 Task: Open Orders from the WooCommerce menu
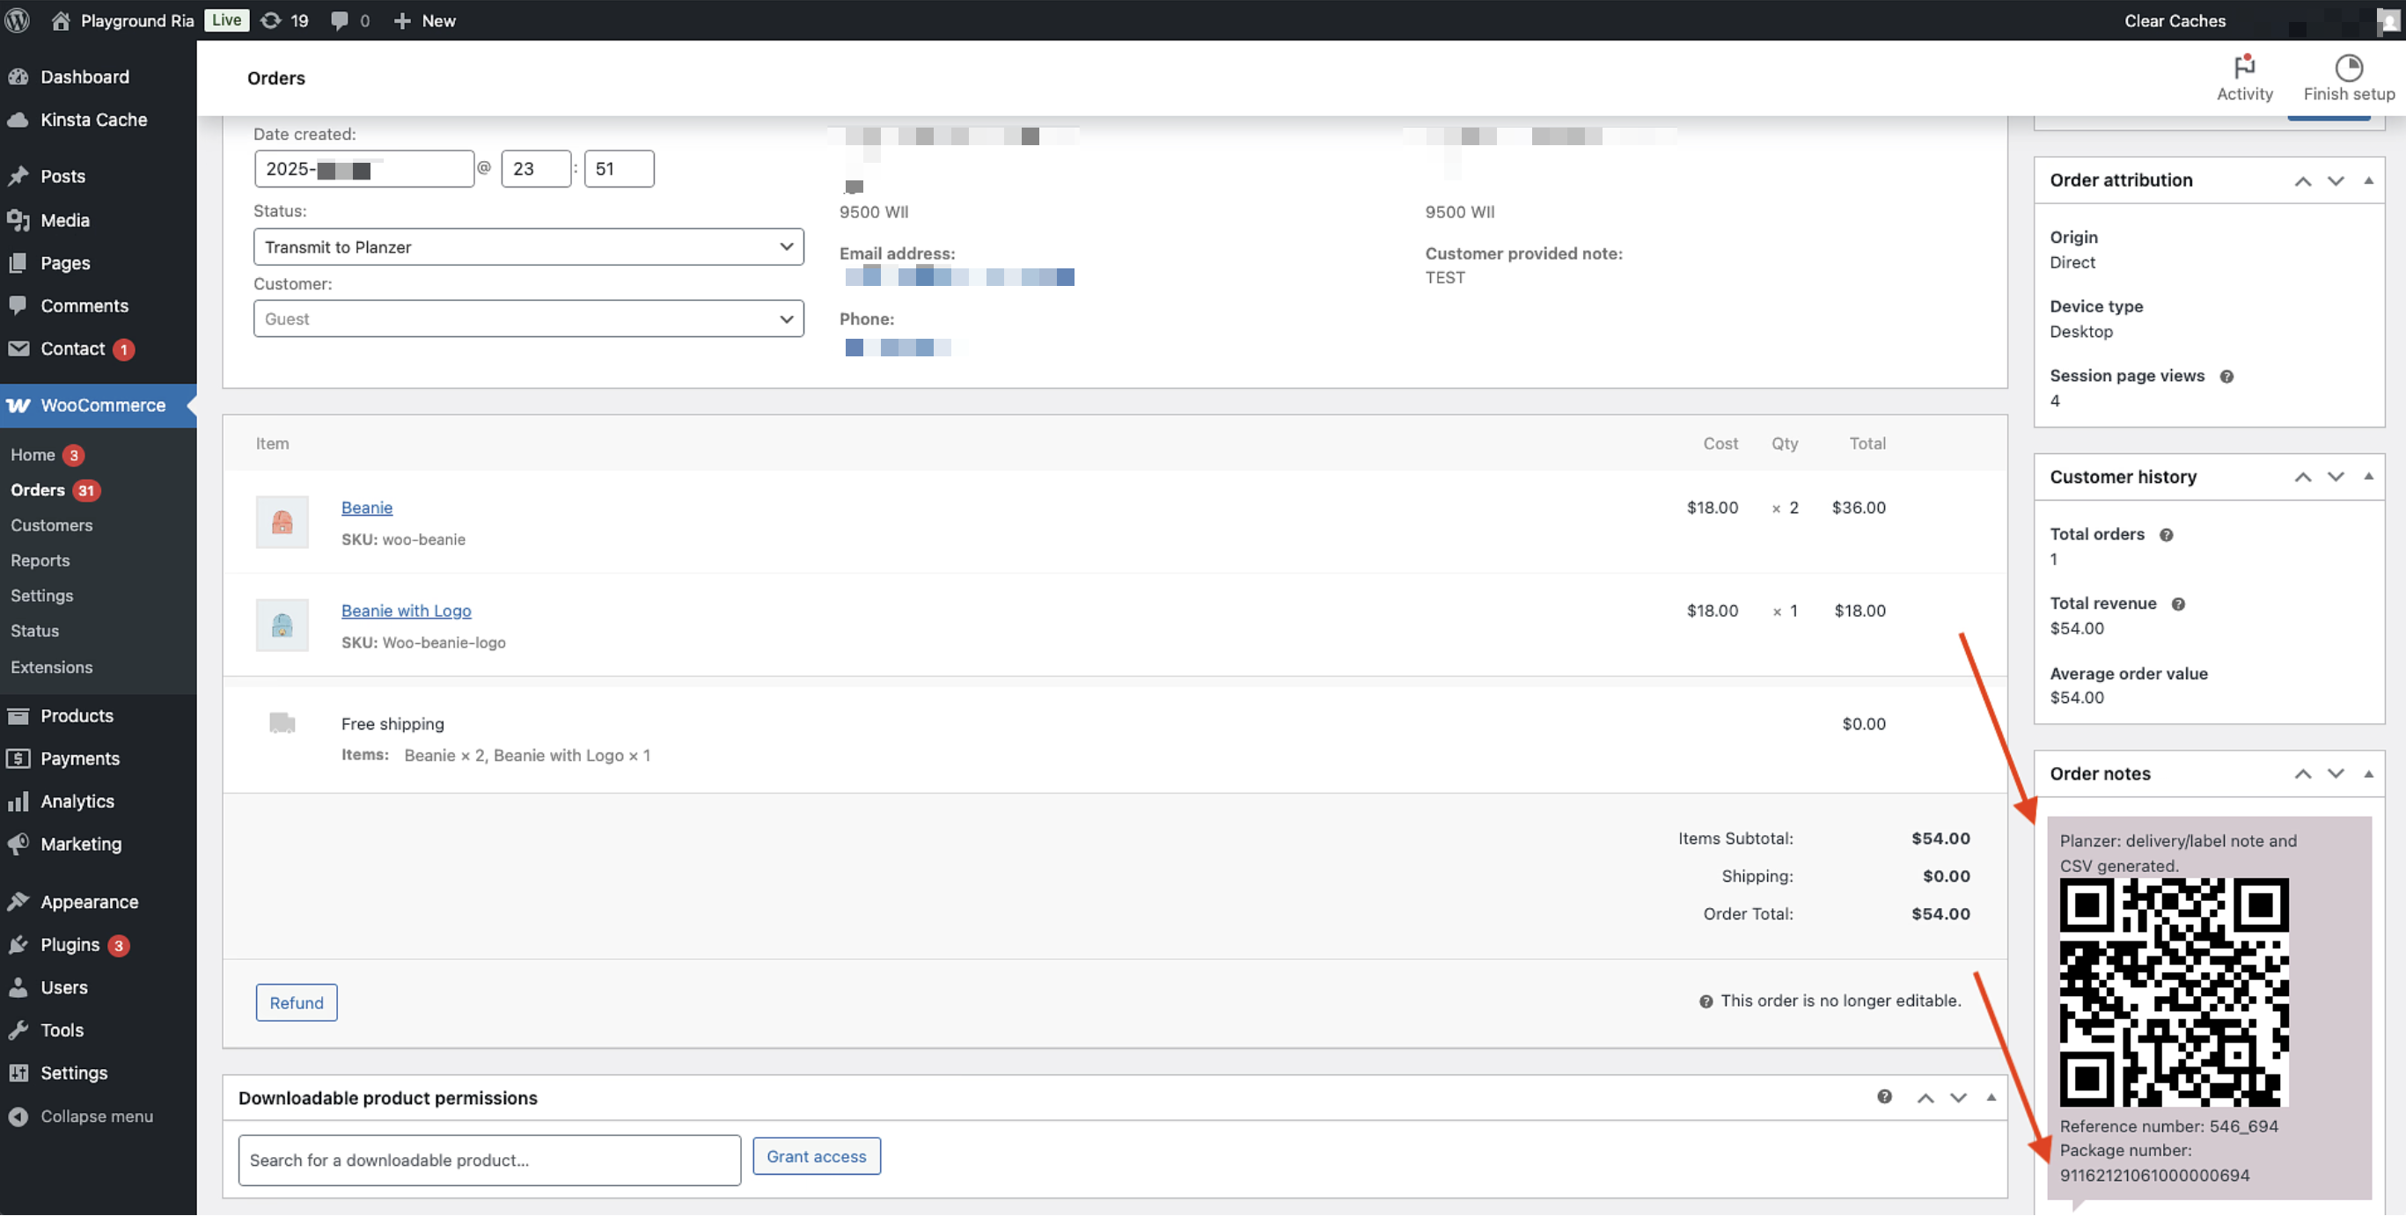click(x=36, y=489)
